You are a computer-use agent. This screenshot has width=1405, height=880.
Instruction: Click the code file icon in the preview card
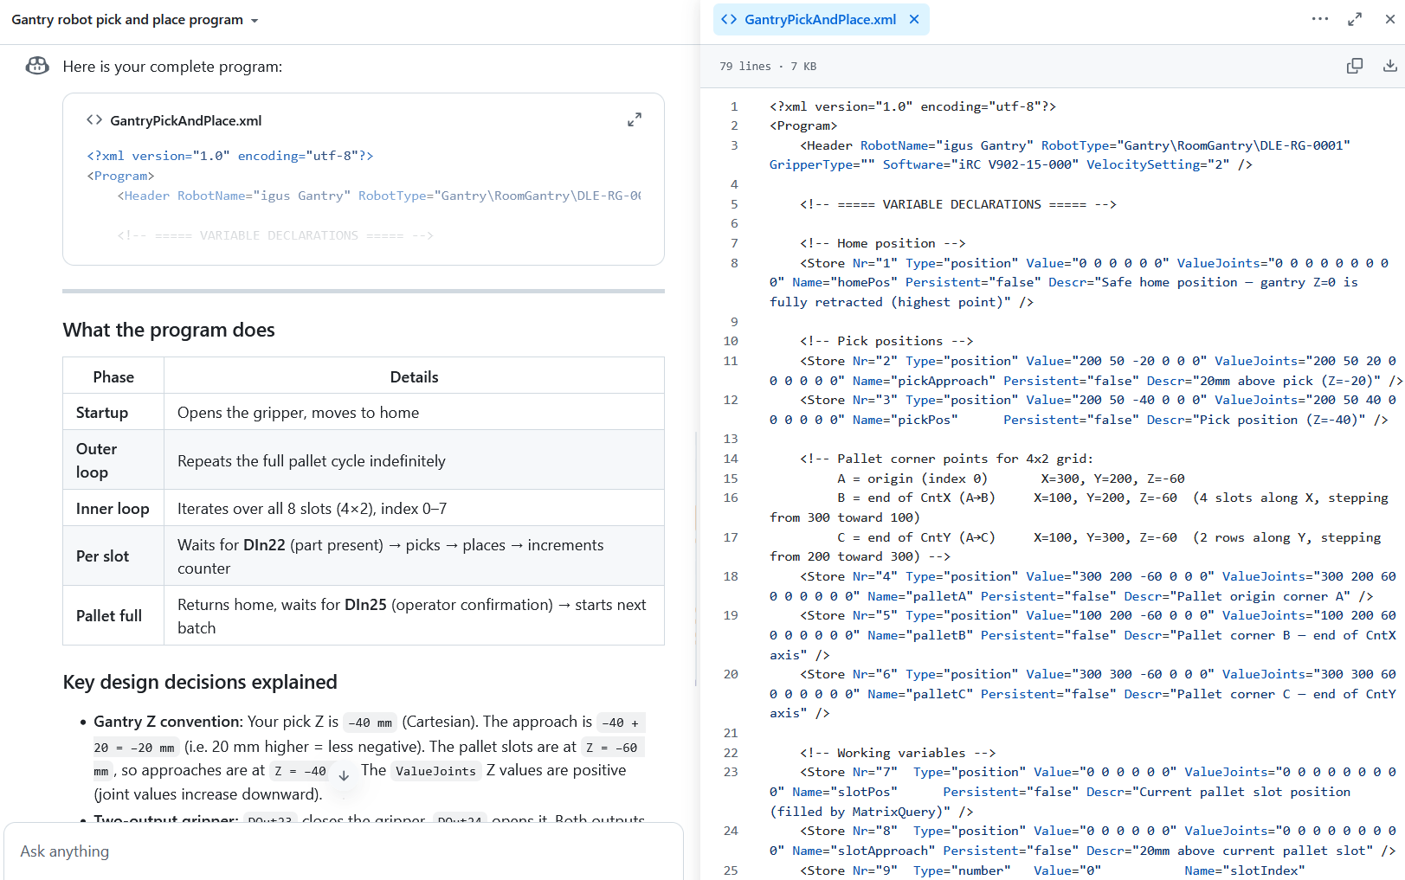pyautogui.click(x=94, y=120)
